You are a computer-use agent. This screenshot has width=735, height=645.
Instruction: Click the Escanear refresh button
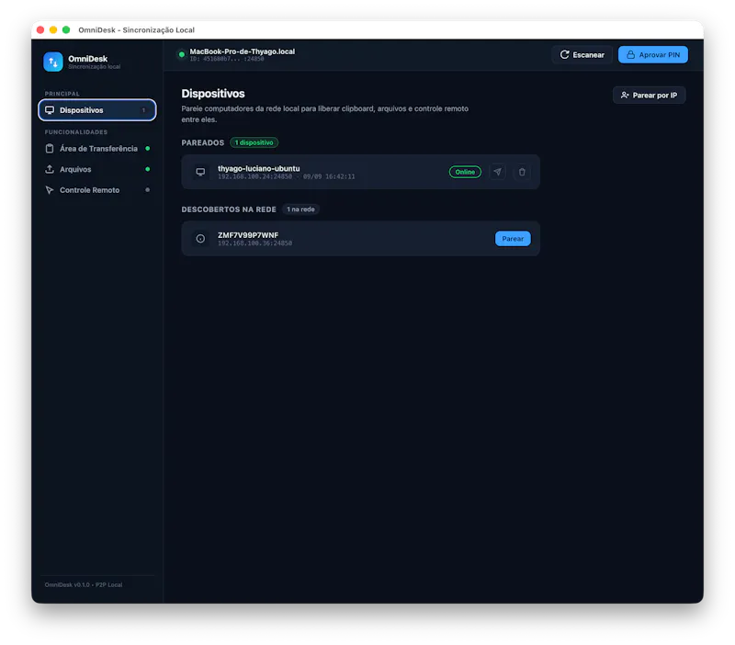coord(582,55)
